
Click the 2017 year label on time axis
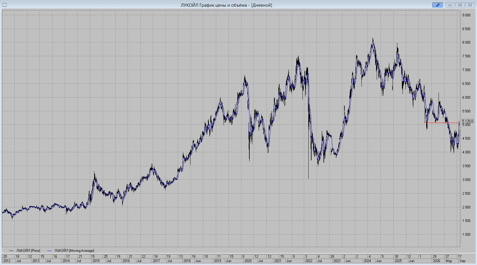click(156, 261)
